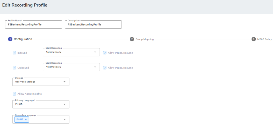Screen dimensions: 273x126
Task: Click the Edit Recording Profile heading
Action: tap(25, 5)
